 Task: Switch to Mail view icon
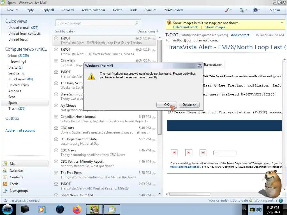(x=5, y=163)
